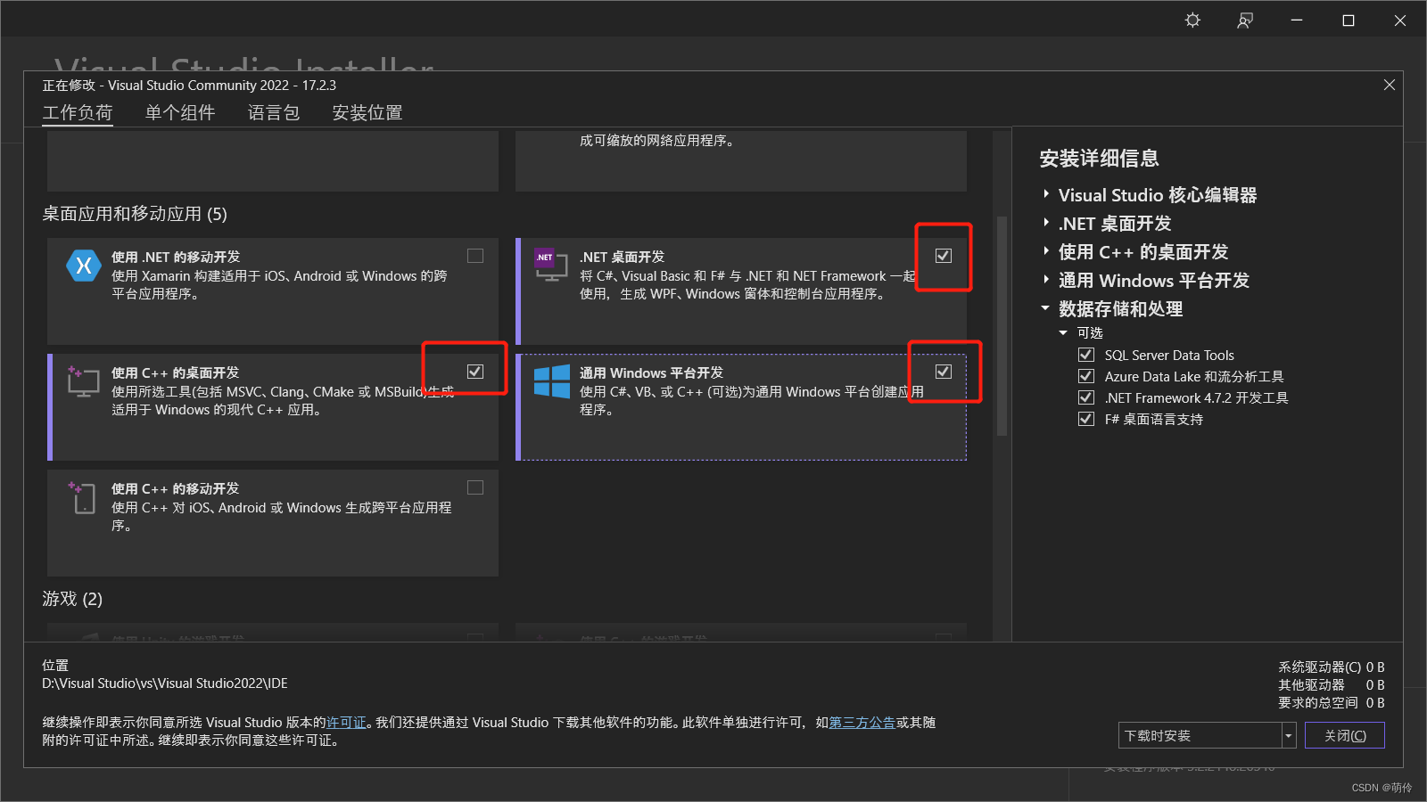This screenshot has width=1427, height=802.
Task: Uncheck SQL Server Data Tools option
Action: coord(1086,354)
